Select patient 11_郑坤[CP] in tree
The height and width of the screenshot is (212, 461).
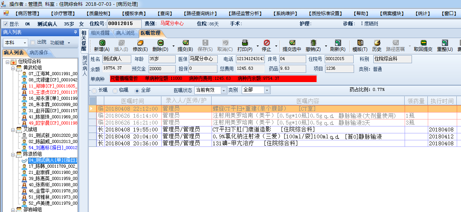coord(53,86)
